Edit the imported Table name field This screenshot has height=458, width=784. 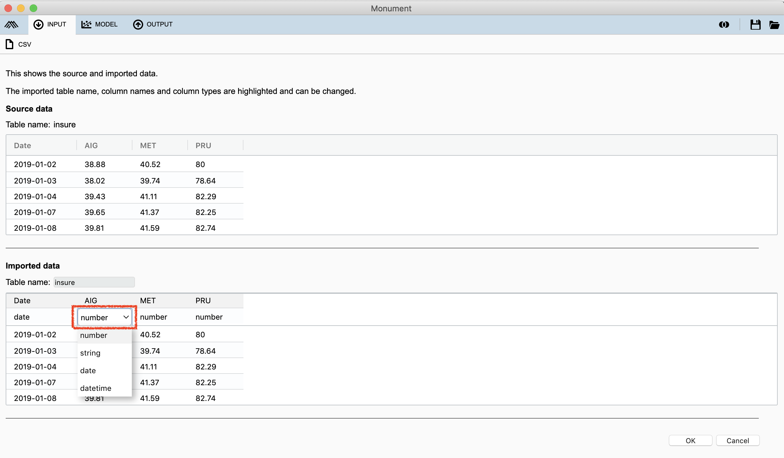tap(94, 282)
